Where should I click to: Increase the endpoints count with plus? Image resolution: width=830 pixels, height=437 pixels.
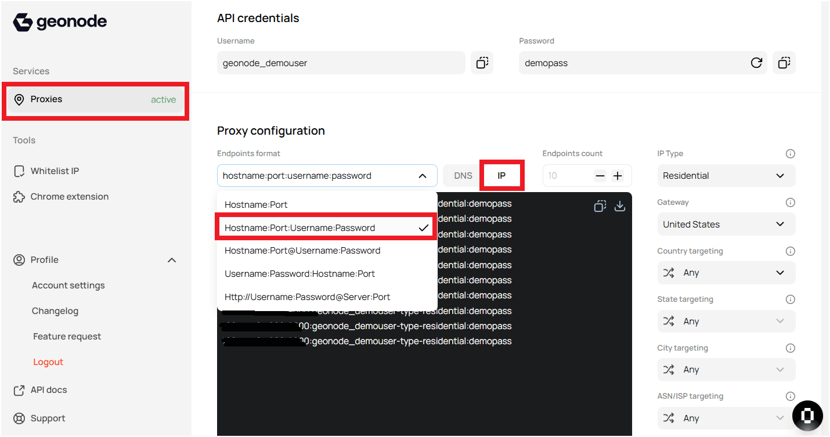tap(617, 175)
